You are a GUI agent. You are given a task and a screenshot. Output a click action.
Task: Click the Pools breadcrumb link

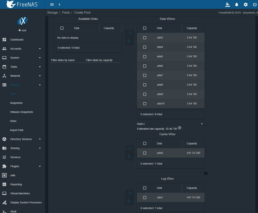tap(66, 13)
